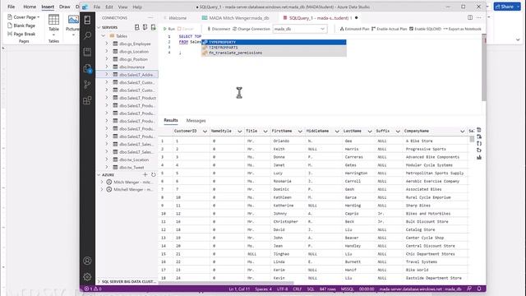526x296 pixels.
Task: Open errors and warnings in status bar
Action: click(x=93, y=289)
